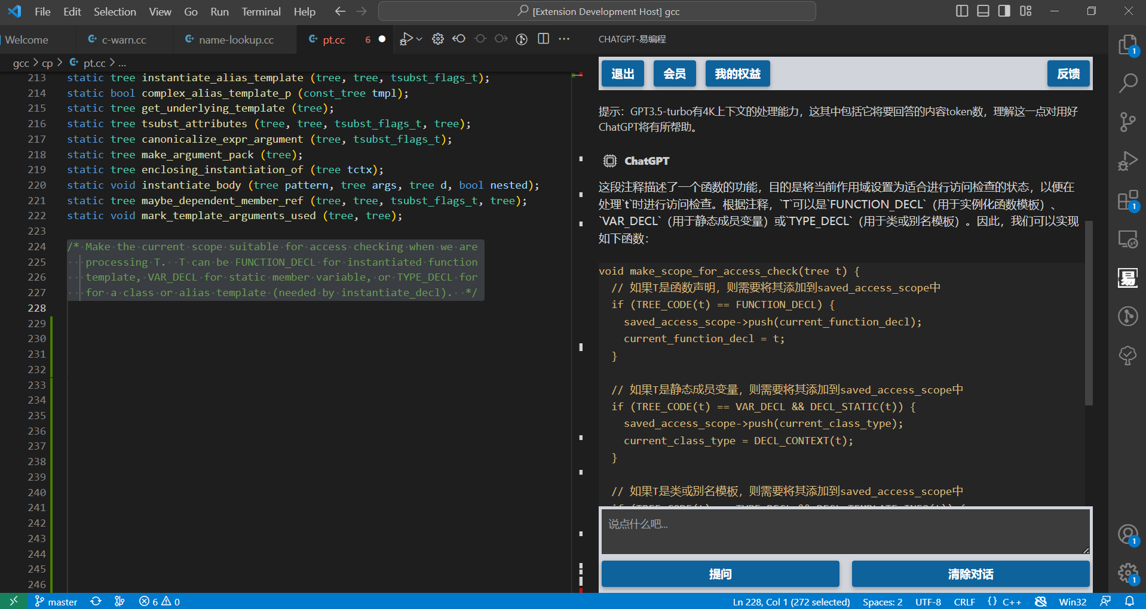
Task: Click the editor overview ruler scrollbar
Action: point(577,331)
